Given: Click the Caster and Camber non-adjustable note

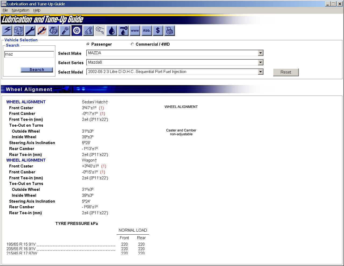Looking at the screenshot, I should (x=181, y=132).
